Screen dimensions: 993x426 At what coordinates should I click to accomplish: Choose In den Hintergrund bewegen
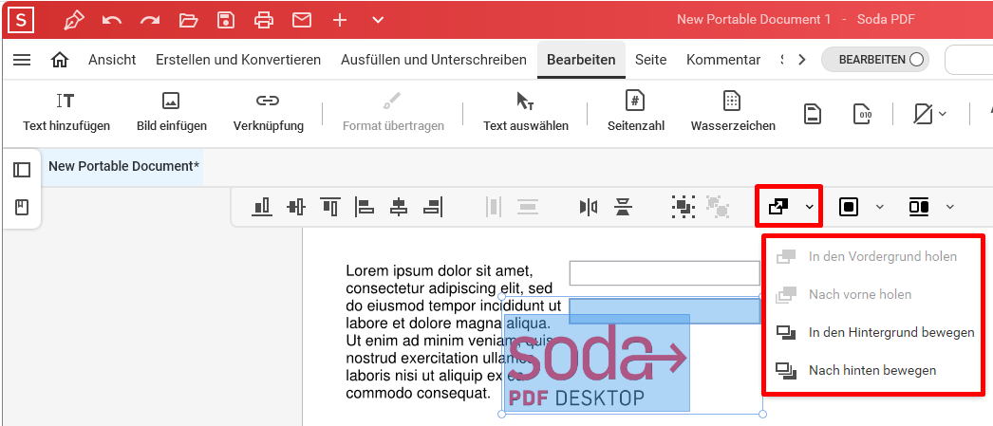tap(874, 332)
